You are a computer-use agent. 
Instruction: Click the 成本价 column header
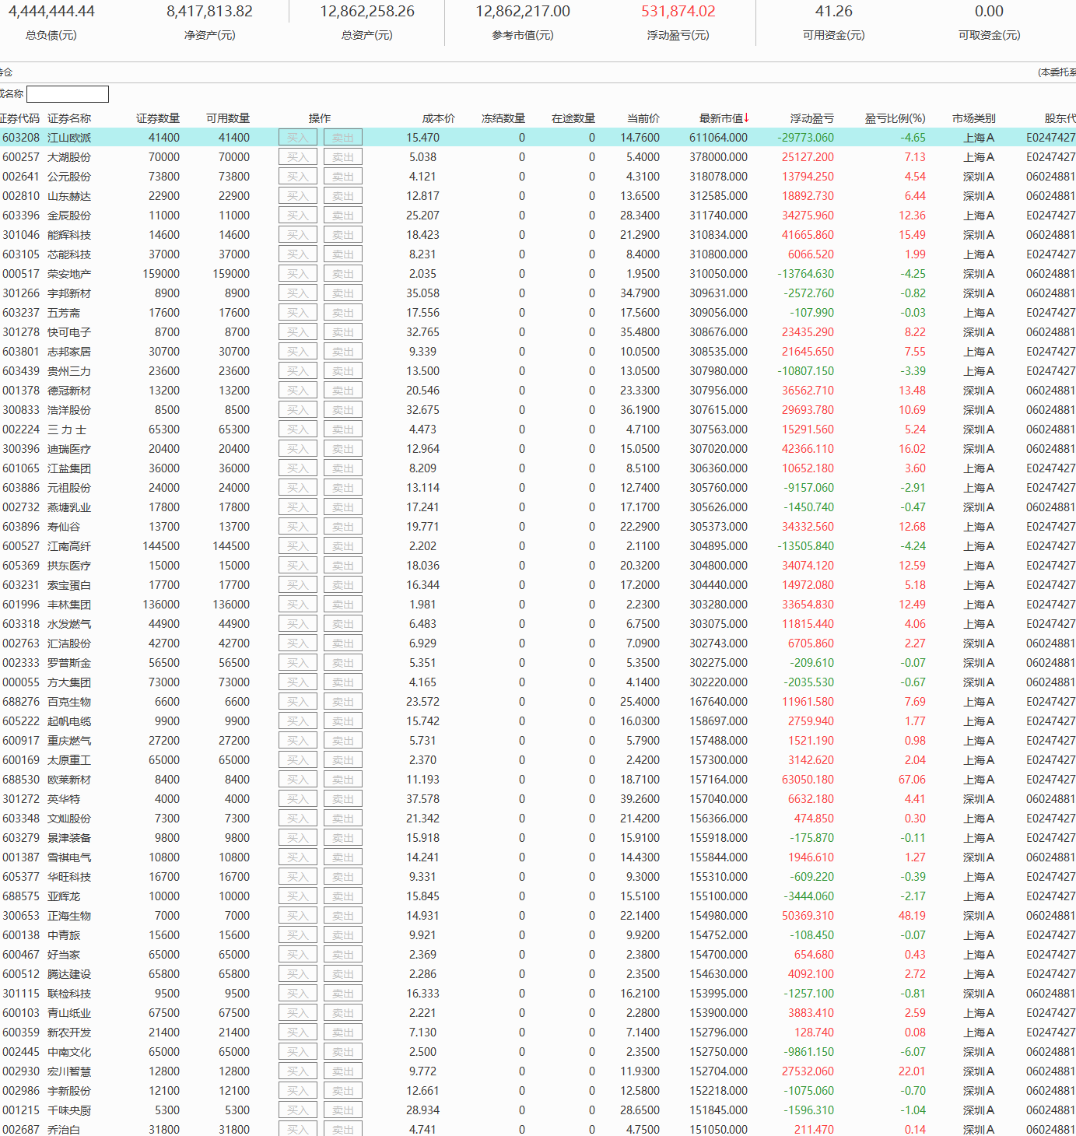(438, 118)
